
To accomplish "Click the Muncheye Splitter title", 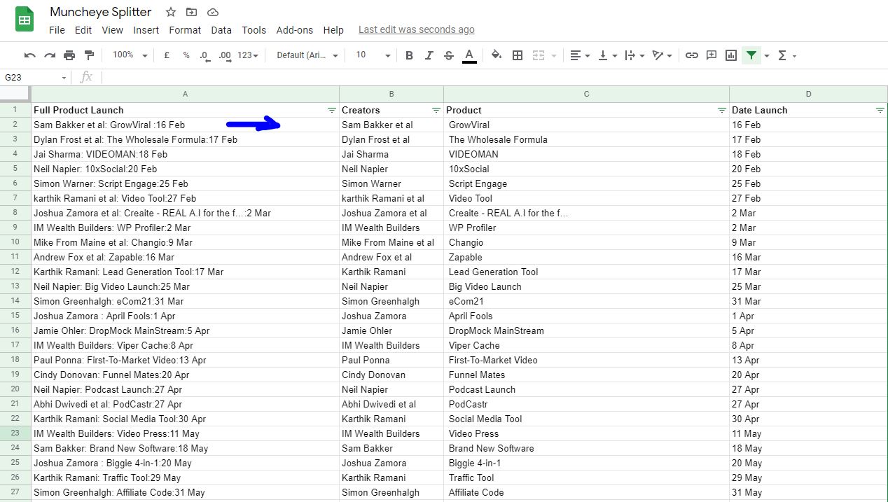I will [101, 12].
